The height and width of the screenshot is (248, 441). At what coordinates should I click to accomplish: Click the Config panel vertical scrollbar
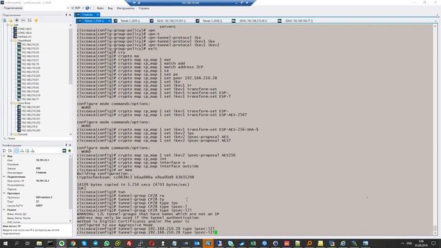70,188
